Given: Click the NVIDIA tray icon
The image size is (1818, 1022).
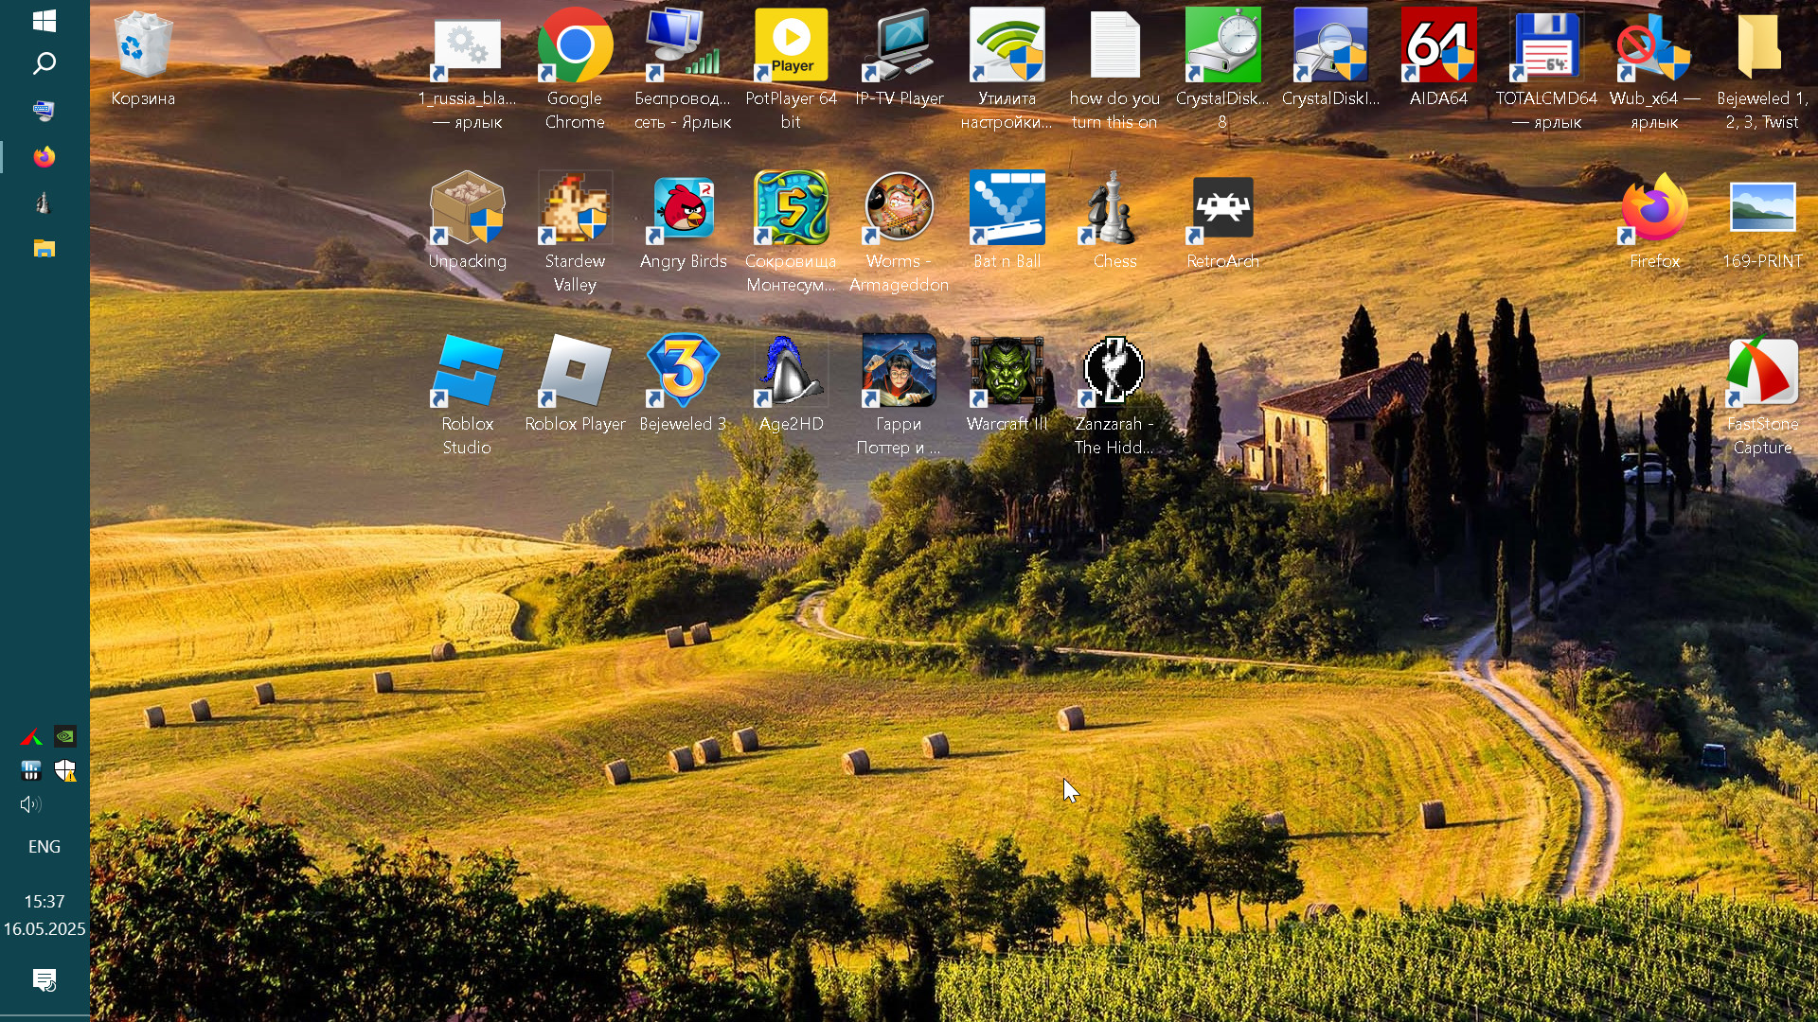Looking at the screenshot, I should coord(65,737).
